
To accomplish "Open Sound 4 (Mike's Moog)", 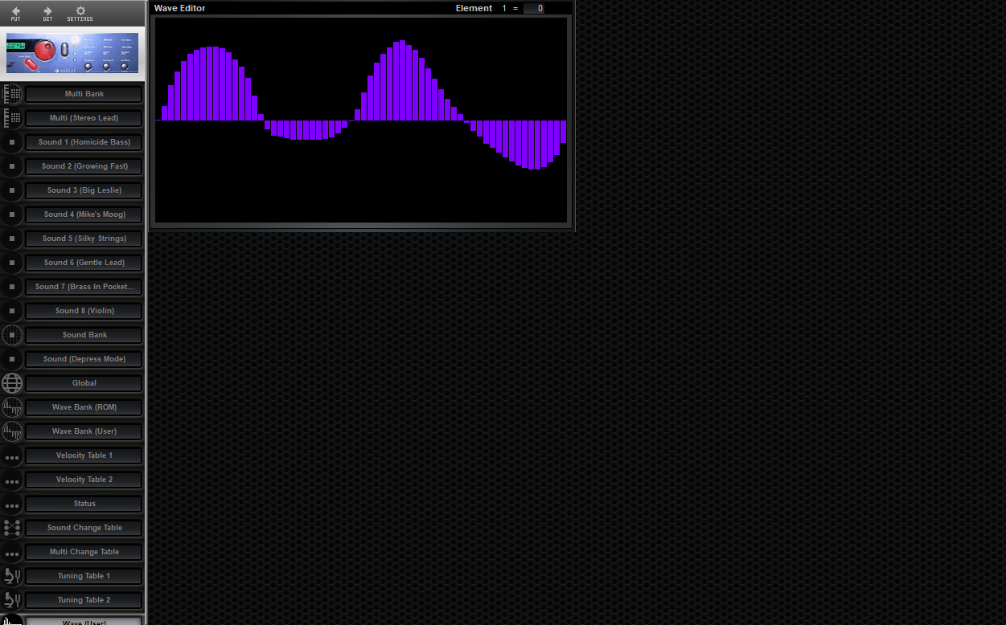I will [84, 214].
